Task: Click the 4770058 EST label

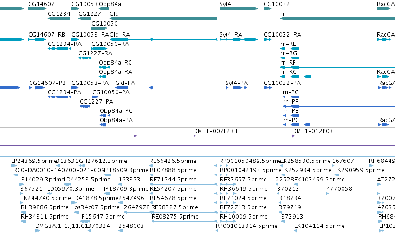Action: point(339,189)
